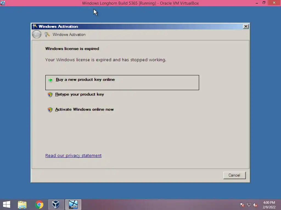Click the Cancel button
281x210 pixels.
coord(234,175)
